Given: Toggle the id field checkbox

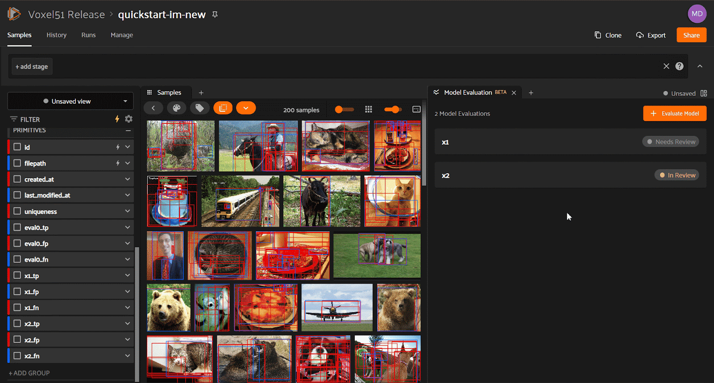Looking at the screenshot, I should tap(17, 147).
